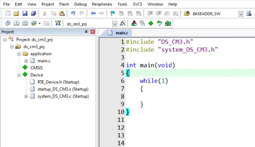Toggle the Project panel pin
Image resolution: width=255 pixels, height=147 pixels.
click(86, 32)
